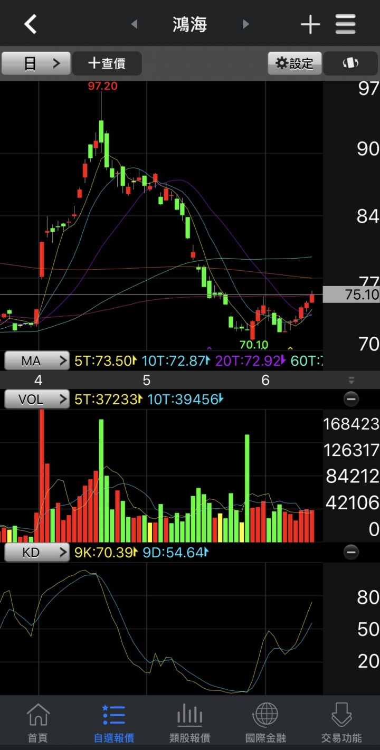The width and height of the screenshot is (380, 750).
Task: Add stock with the plus icon
Action: 310,24
